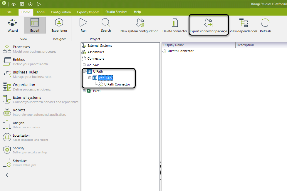
Task: Expand the SAP connector node
Action: pos(84,65)
